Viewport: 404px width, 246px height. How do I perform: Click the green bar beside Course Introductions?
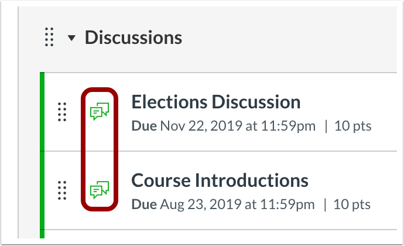(42, 190)
